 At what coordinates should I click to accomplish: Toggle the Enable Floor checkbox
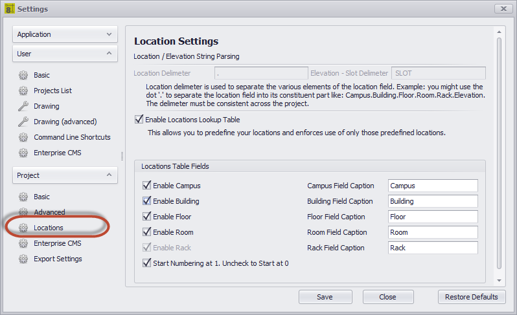[146, 216]
